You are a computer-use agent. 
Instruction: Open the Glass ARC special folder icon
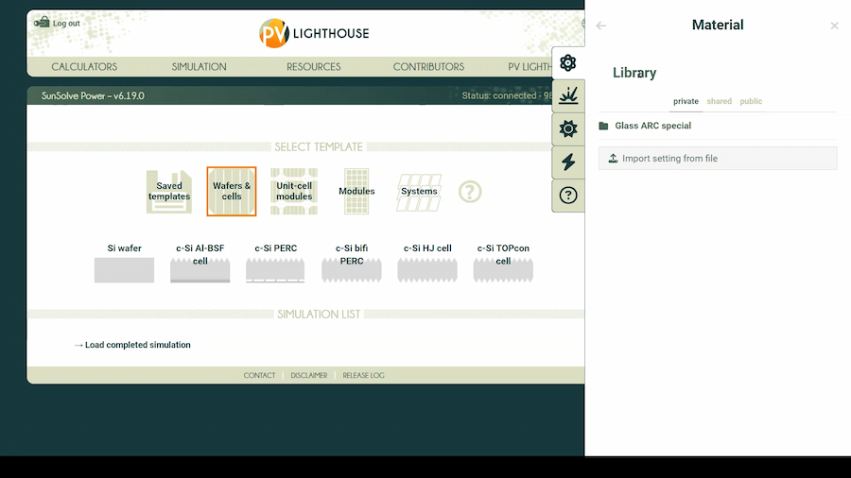point(603,126)
